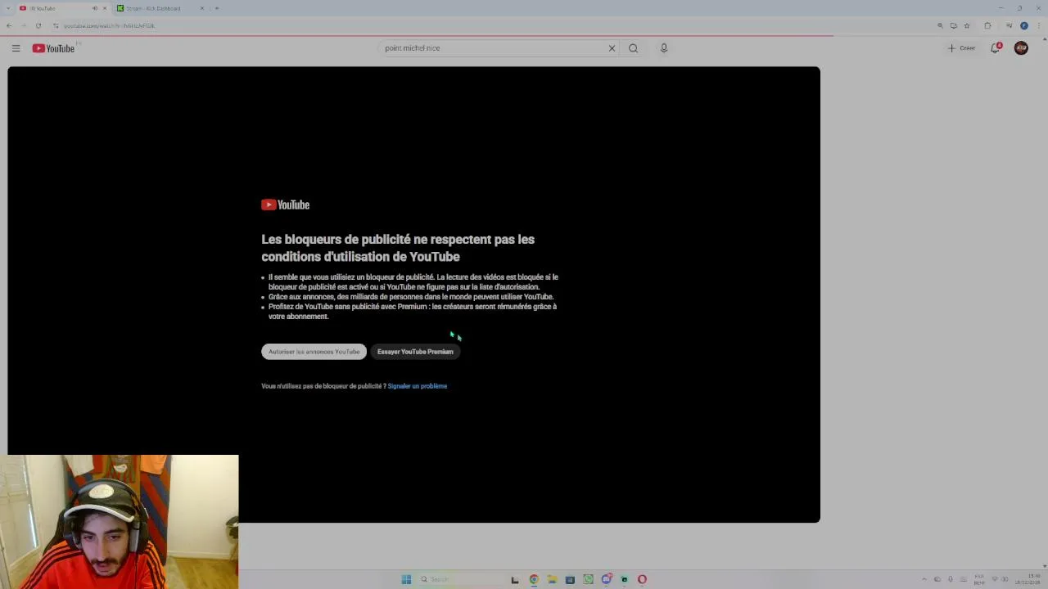Click the zoom magnifier icon in address bar
Viewport: 1048px width, 589px height.
coord(940,25)
